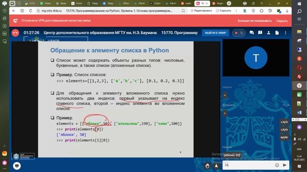Switch to the '3.13' Python browser tab

pyautogui.click(x=30, y=3)
